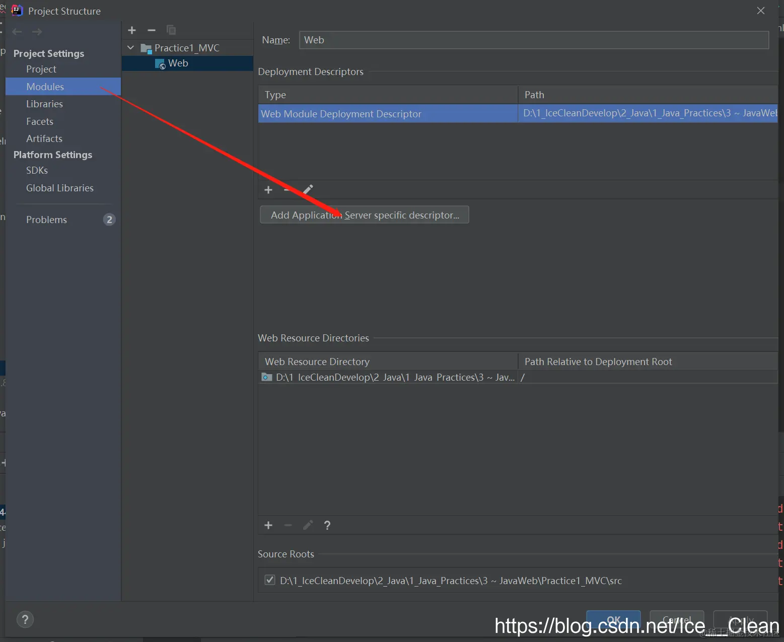Screen dimensions: 784x642
Task: Open the Problems section
Action: coord(46,220)
